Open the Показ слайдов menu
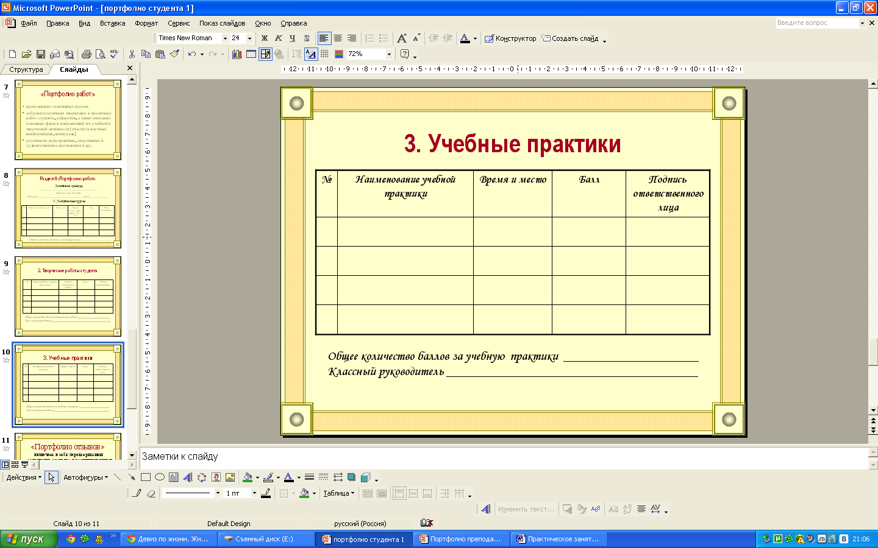The width and height of the screenshot is (878, 548). click(222, 23)
